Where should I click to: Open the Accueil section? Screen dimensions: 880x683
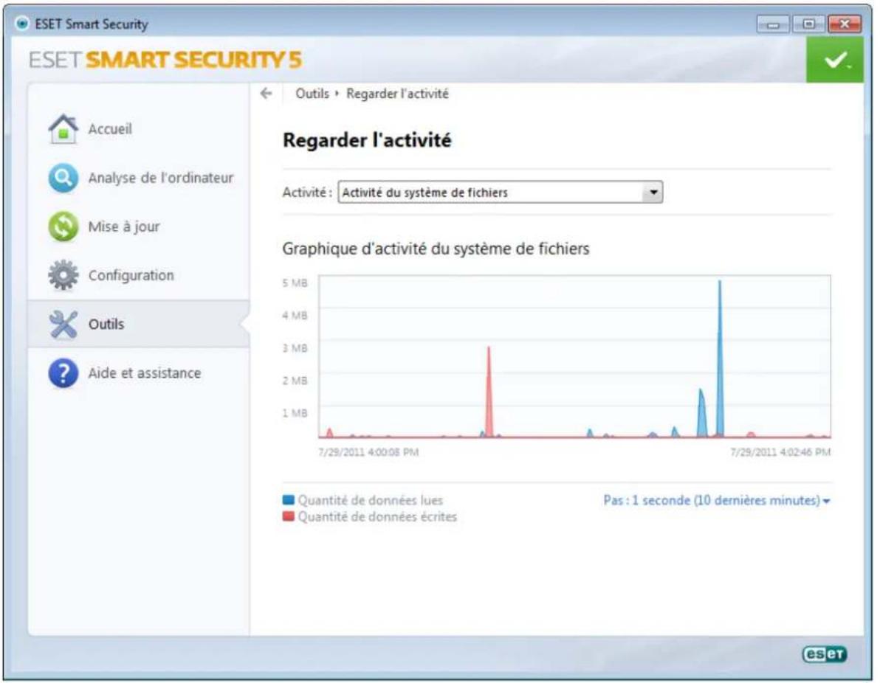pyautogui.click(x=140, y=129)
